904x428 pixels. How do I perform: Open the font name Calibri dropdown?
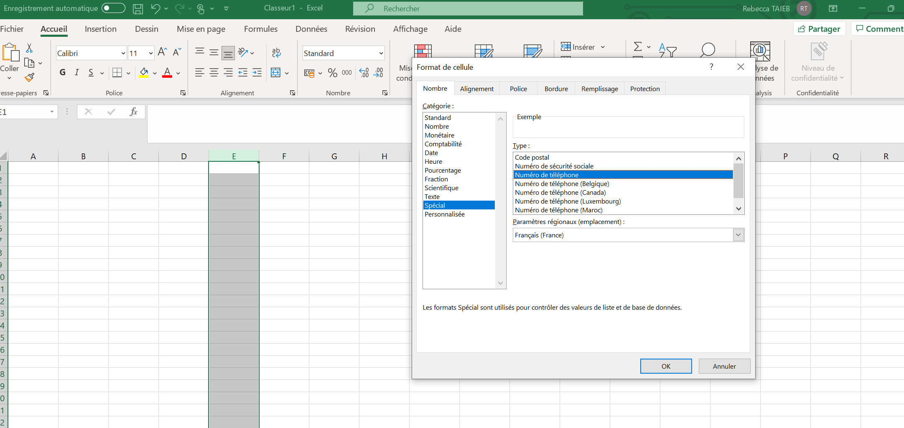tap(123, 53)
